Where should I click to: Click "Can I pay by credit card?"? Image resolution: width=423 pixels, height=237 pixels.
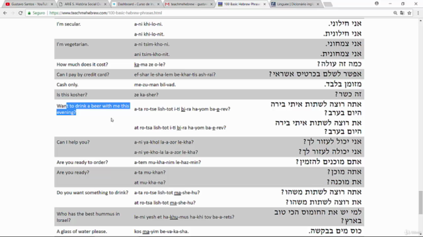(x=83, y=74)
